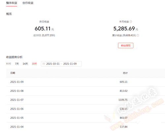Click the 前往提现 button
The height and width of the screenshot is (131, 165).
tap(126, 46)
